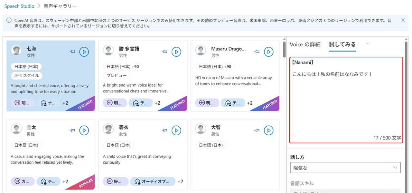Open the more options menu in the right panel
This screenshot has height=193, width=412.
pyautogui.click(x=367, y=45)
